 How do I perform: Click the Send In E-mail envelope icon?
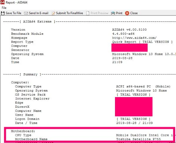[x=26, y=13]
